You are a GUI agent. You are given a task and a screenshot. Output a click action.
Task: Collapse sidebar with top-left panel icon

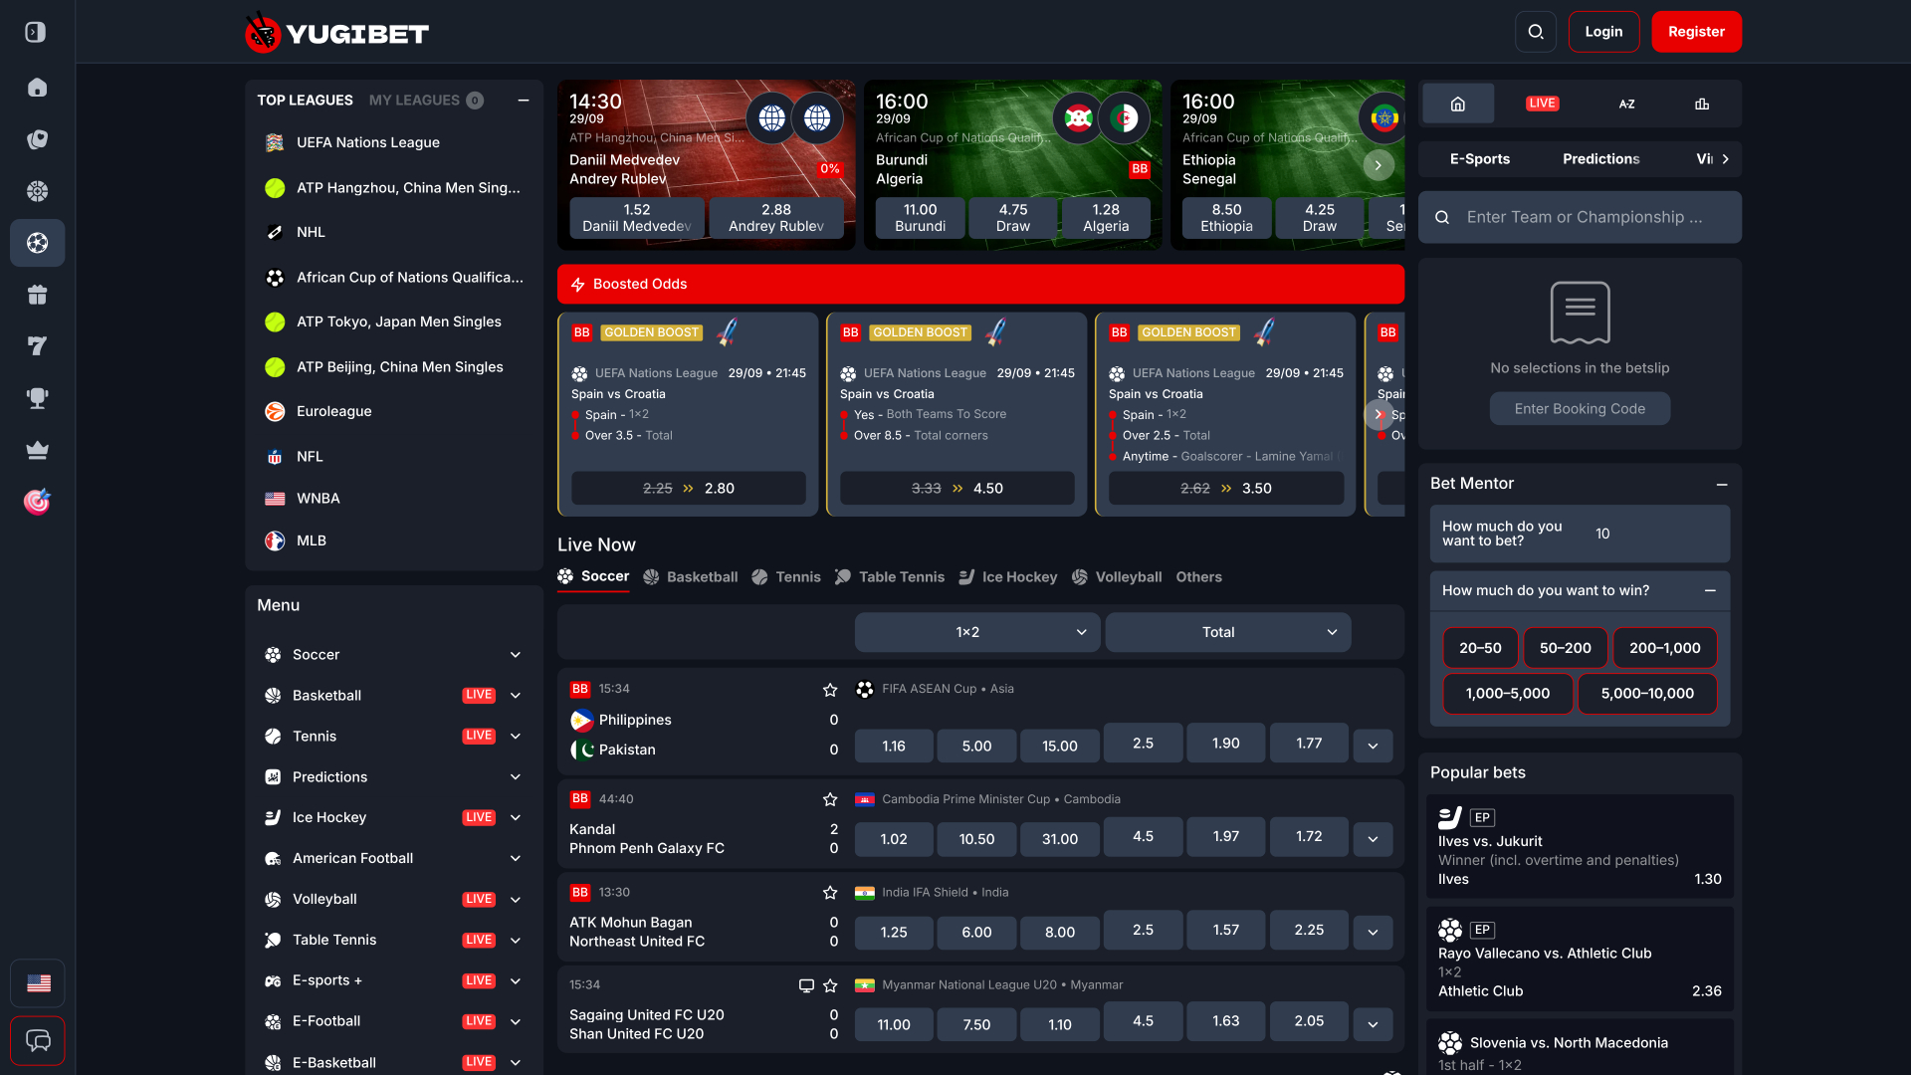(36, 32)
